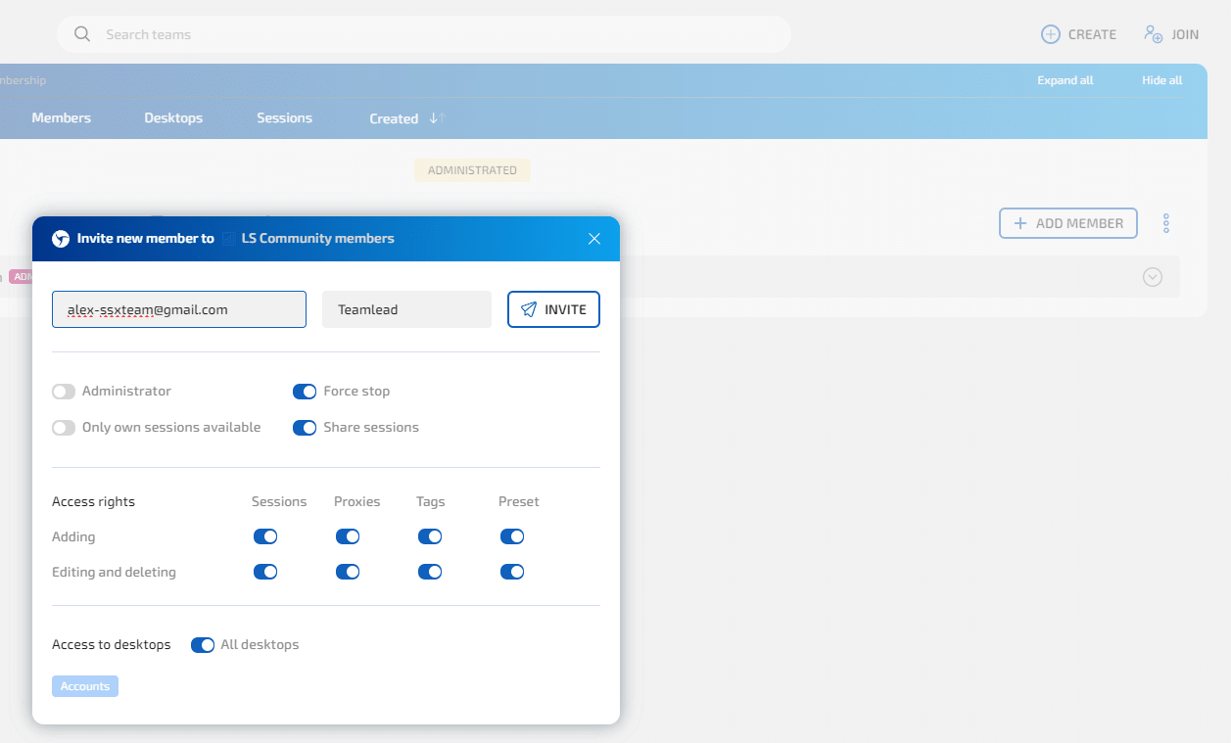Turn off Share sessions toggle
The width and height of the screenshot is (1231, 743).
(x=305, y=428)
